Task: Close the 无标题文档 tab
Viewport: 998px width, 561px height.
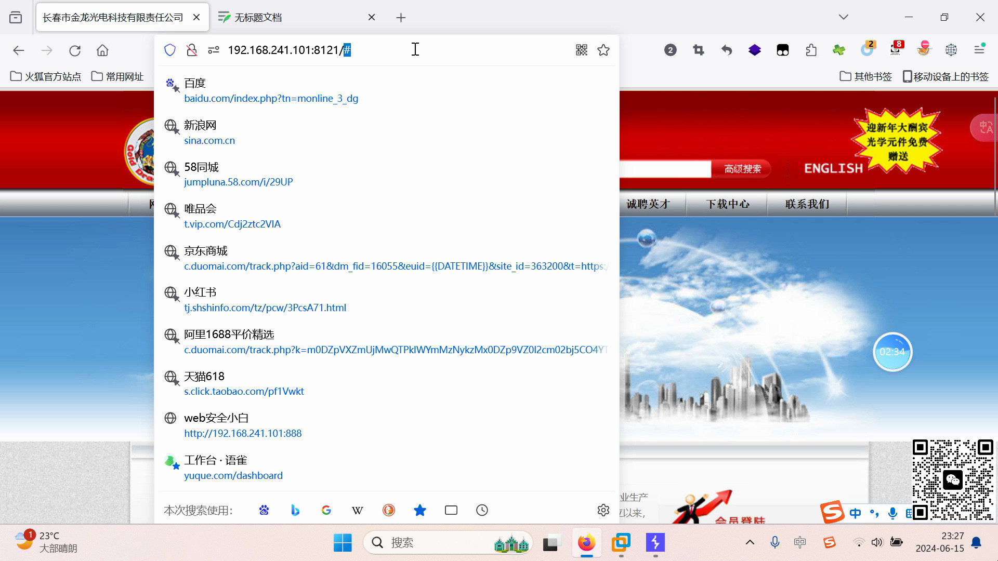Action: coord(372,17)
